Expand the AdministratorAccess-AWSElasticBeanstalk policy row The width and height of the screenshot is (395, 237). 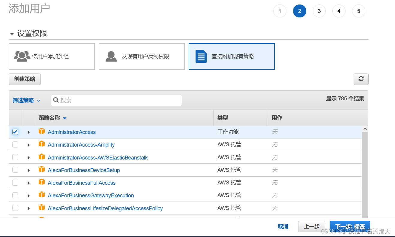[28, 158]
